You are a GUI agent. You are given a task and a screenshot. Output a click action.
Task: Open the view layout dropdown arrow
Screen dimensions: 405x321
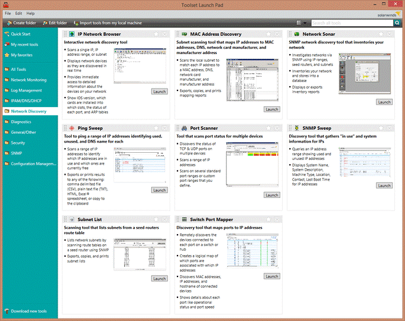[305, 23]
